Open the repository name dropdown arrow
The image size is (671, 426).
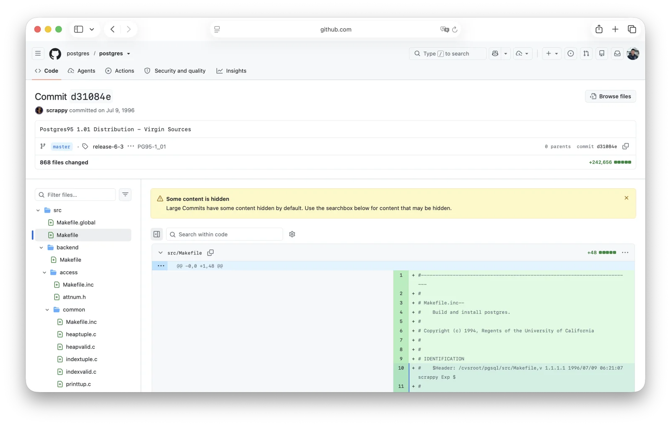coord(128,54)
